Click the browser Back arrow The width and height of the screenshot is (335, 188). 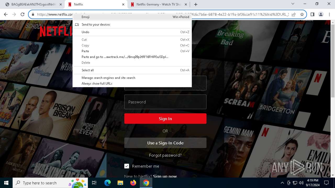click(6, 15)
